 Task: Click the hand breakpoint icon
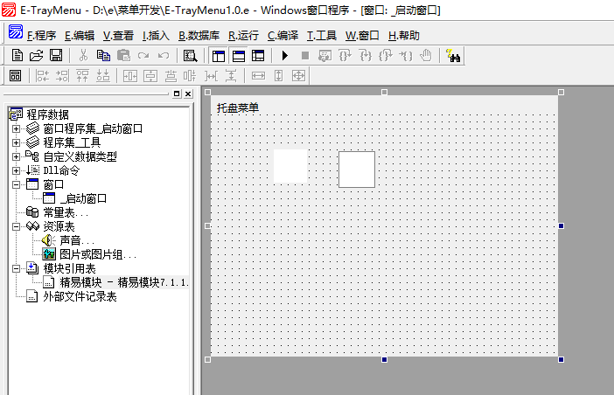coord(426,56)
